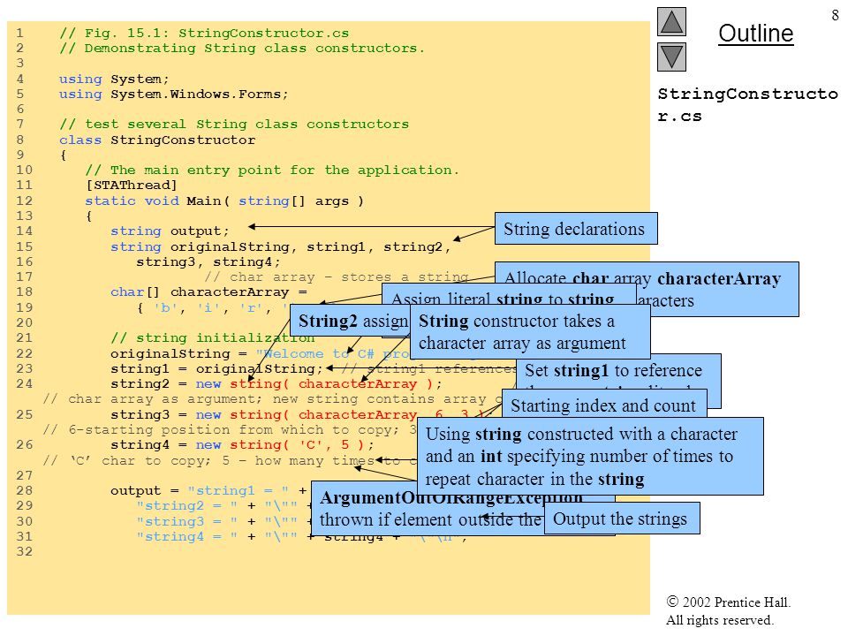
Task: Click comment '// char array – stores a string'
Action: [x=337, y=276]
